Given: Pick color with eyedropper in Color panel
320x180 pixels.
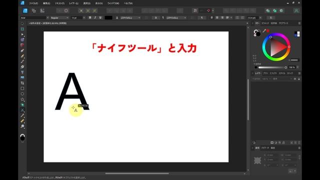Looking at the screenshot, I should click(264, 31).
